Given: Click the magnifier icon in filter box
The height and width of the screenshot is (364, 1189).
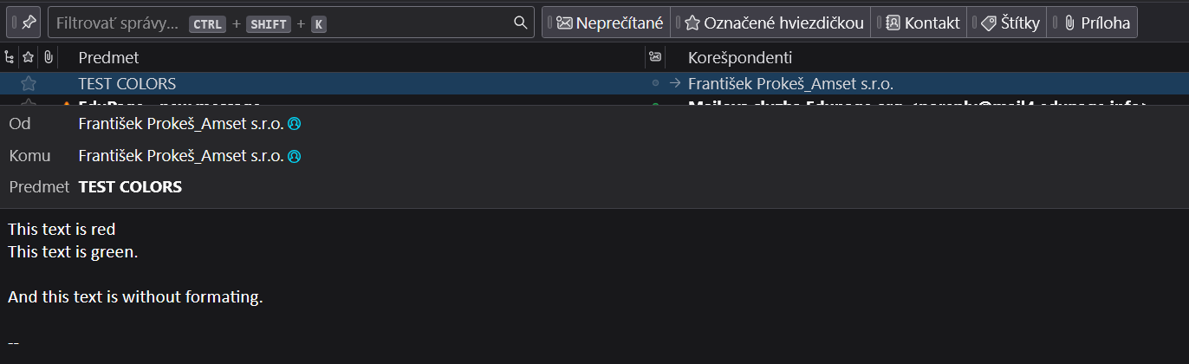Looking at the screenshot, I should click(x=520, y=23).
